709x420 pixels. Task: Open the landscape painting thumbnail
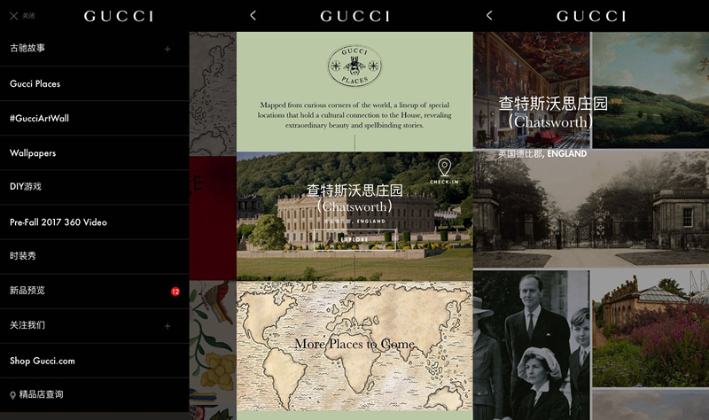(651, 90)
